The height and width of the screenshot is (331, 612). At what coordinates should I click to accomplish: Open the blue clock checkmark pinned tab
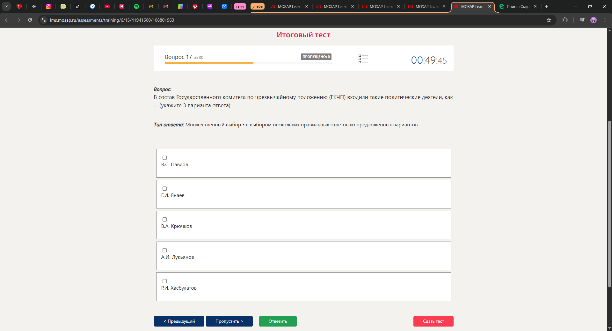(x=92, y=6)
